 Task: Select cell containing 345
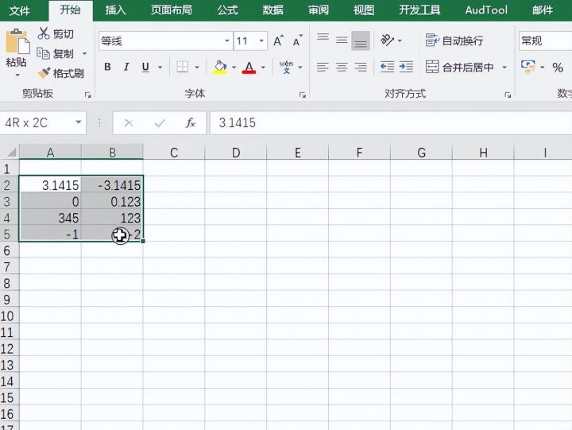(x=50, y=218)
